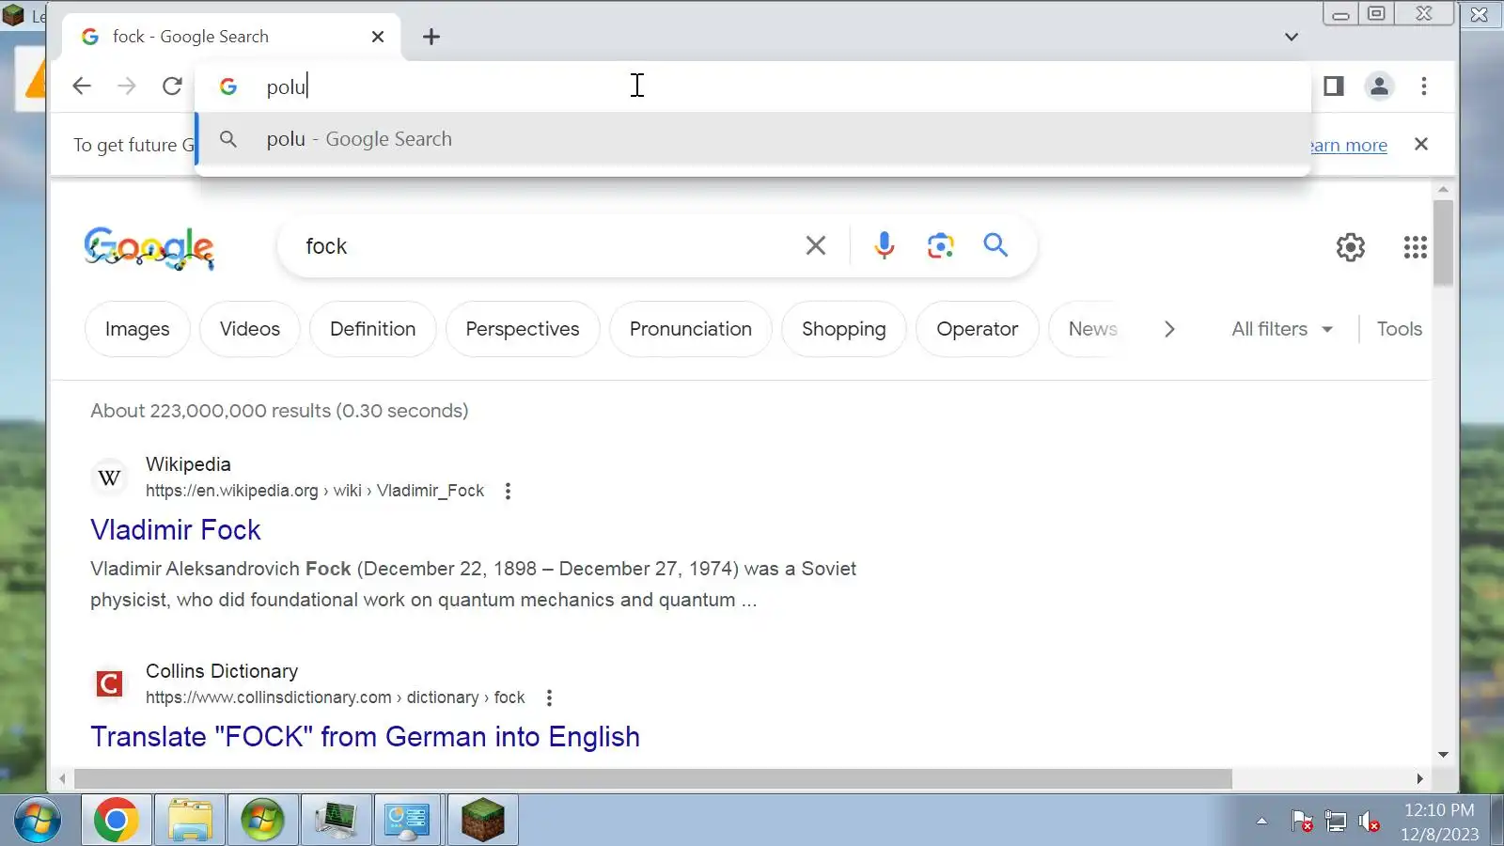Select the Pronunciation filter chip

pos(691,329)
